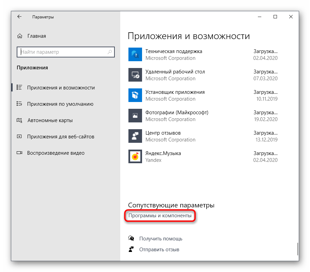Select Приложения и возможности in sidebar
The image size is (310, 272).
(x=61, y=88)
